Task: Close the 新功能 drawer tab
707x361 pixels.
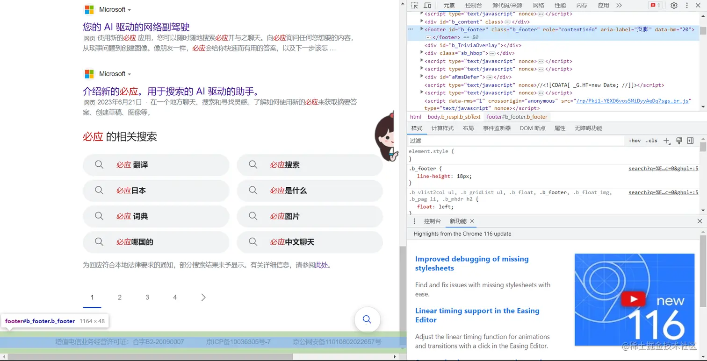Action: (472, 221)
